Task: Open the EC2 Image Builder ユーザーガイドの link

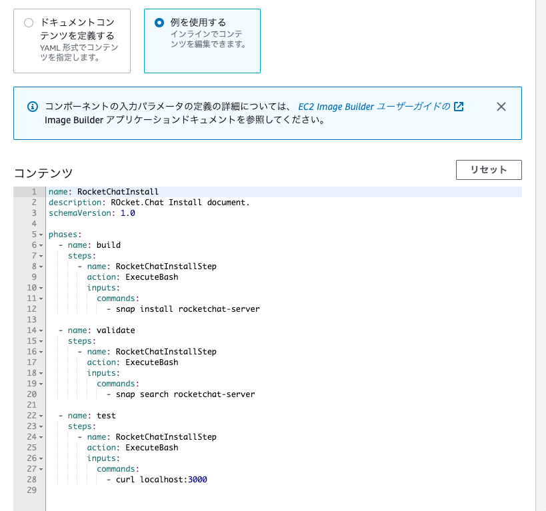Action: pos(374,107)
